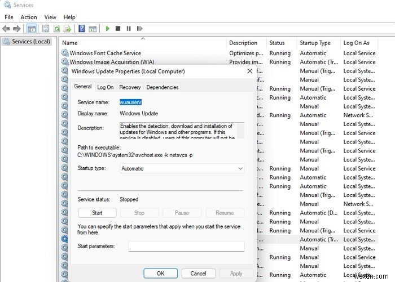Click the 'Optimizes p...' description cell
Screen dimensions: 395x282
246,53
